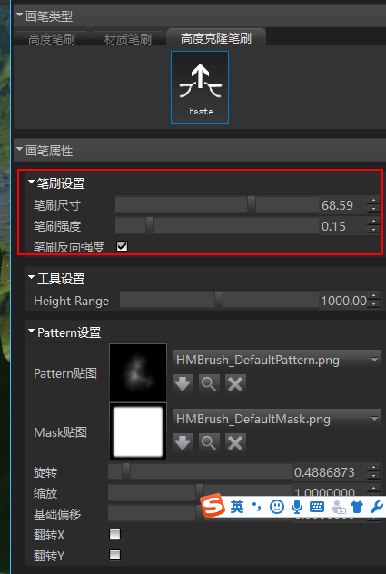Open the HMBrush_DefaultPattern.png dropdown
This screenshot has height=574, width=386.
pyautogui.click(x=277, y=360)
